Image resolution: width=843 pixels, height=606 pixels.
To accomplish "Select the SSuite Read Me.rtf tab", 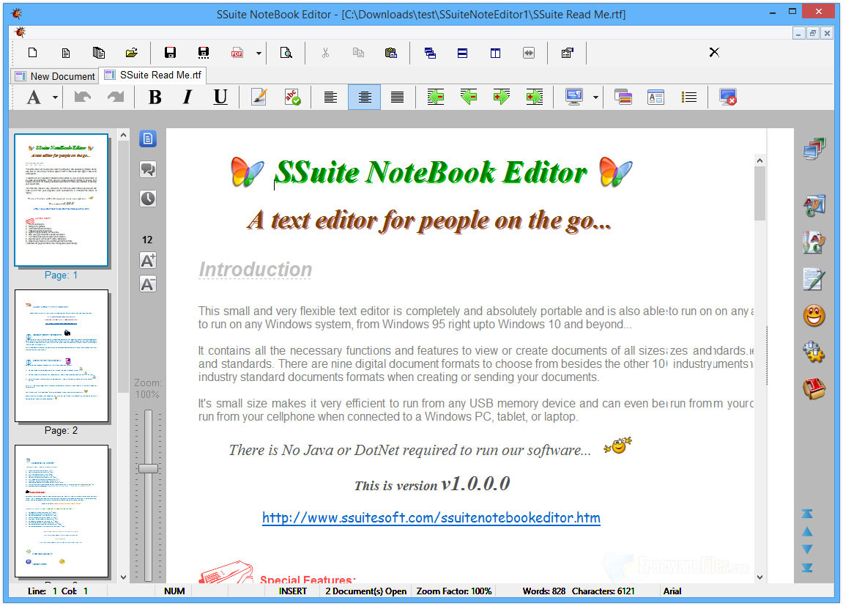I will 154,75.
